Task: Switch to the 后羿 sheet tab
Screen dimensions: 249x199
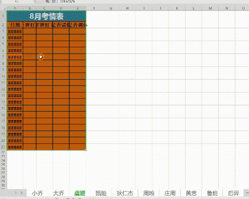Action: pyautogui.click(x=233, y=193)
